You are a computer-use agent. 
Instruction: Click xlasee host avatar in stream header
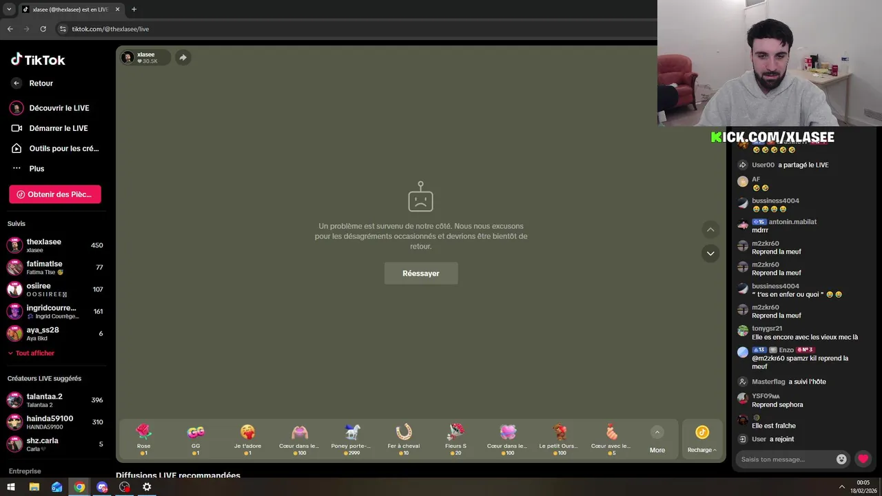tap(127, 58)
